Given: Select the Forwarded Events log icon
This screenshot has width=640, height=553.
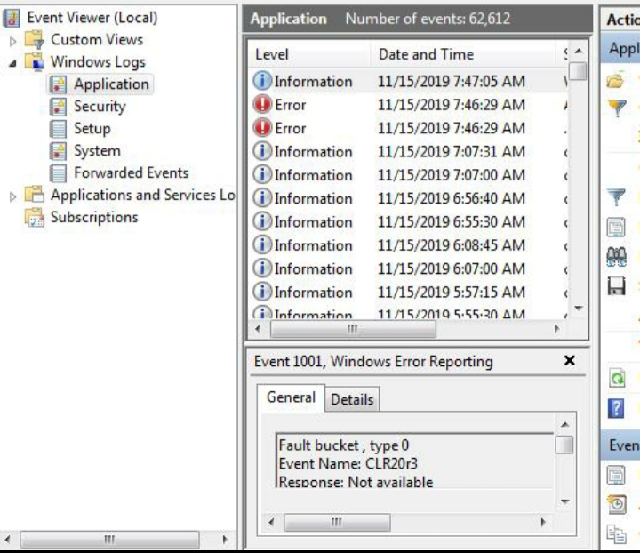Looking at the screenshot, I should pos(58,173).
